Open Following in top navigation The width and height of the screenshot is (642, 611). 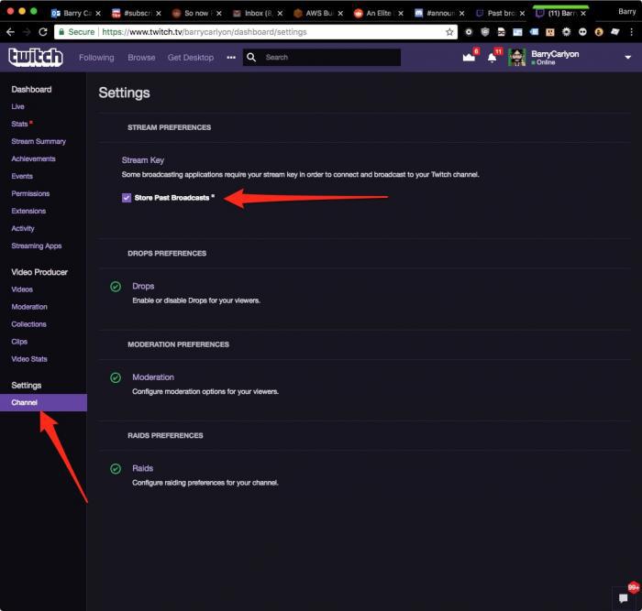click(x=96, y=58)
